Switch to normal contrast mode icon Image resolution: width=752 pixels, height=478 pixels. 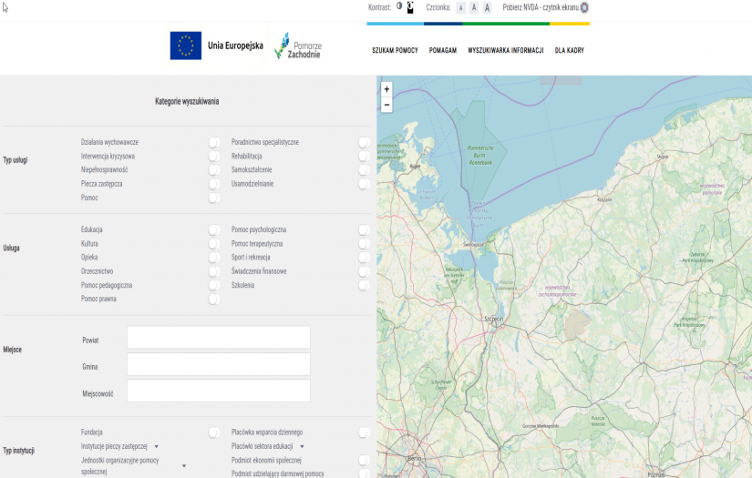[399, 6]
